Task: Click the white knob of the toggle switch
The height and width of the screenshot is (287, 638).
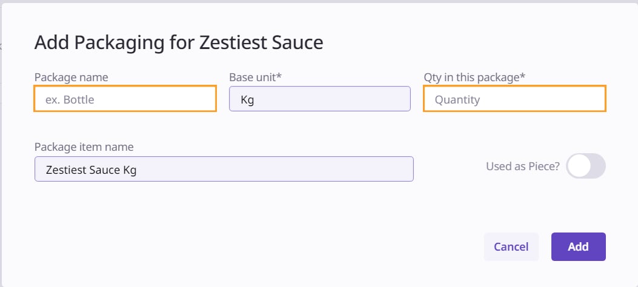Action: [x=578, y=166]
